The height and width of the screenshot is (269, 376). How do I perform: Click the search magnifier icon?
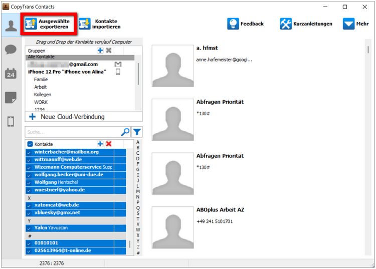coord(125,132)
